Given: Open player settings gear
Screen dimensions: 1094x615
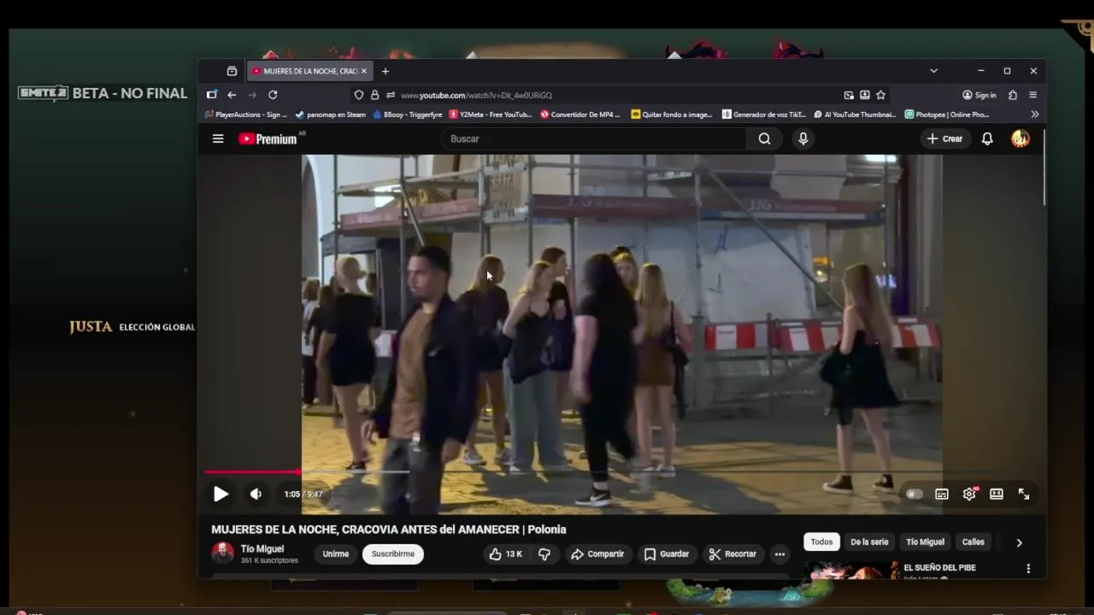Looking at the screenshot, I should tap(969, 494).
